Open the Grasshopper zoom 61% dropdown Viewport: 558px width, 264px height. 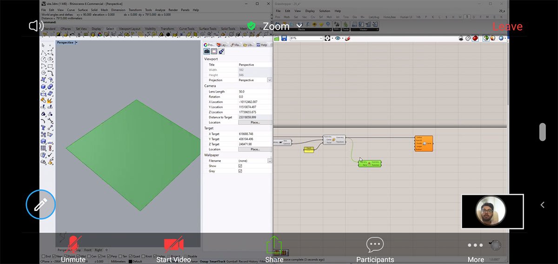point(321,38)
